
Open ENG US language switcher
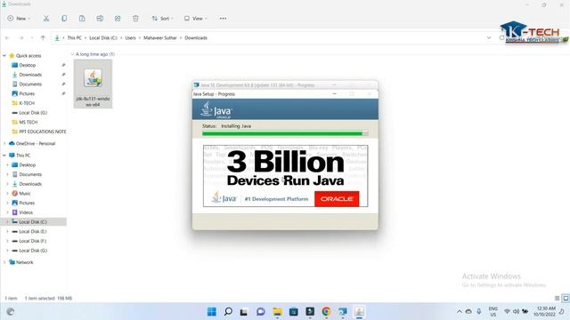493,312
